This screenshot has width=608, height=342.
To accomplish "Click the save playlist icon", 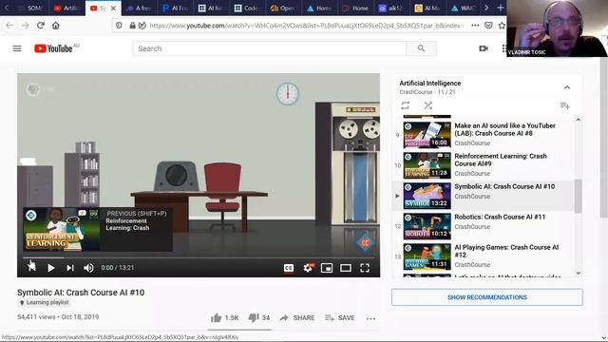I will point(564,105).
